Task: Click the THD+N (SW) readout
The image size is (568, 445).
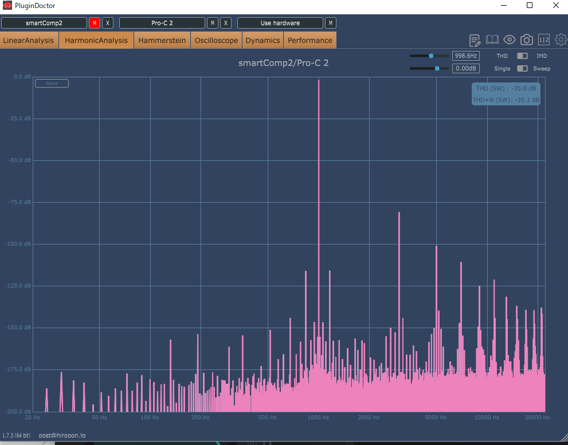Action: [506, 100]
